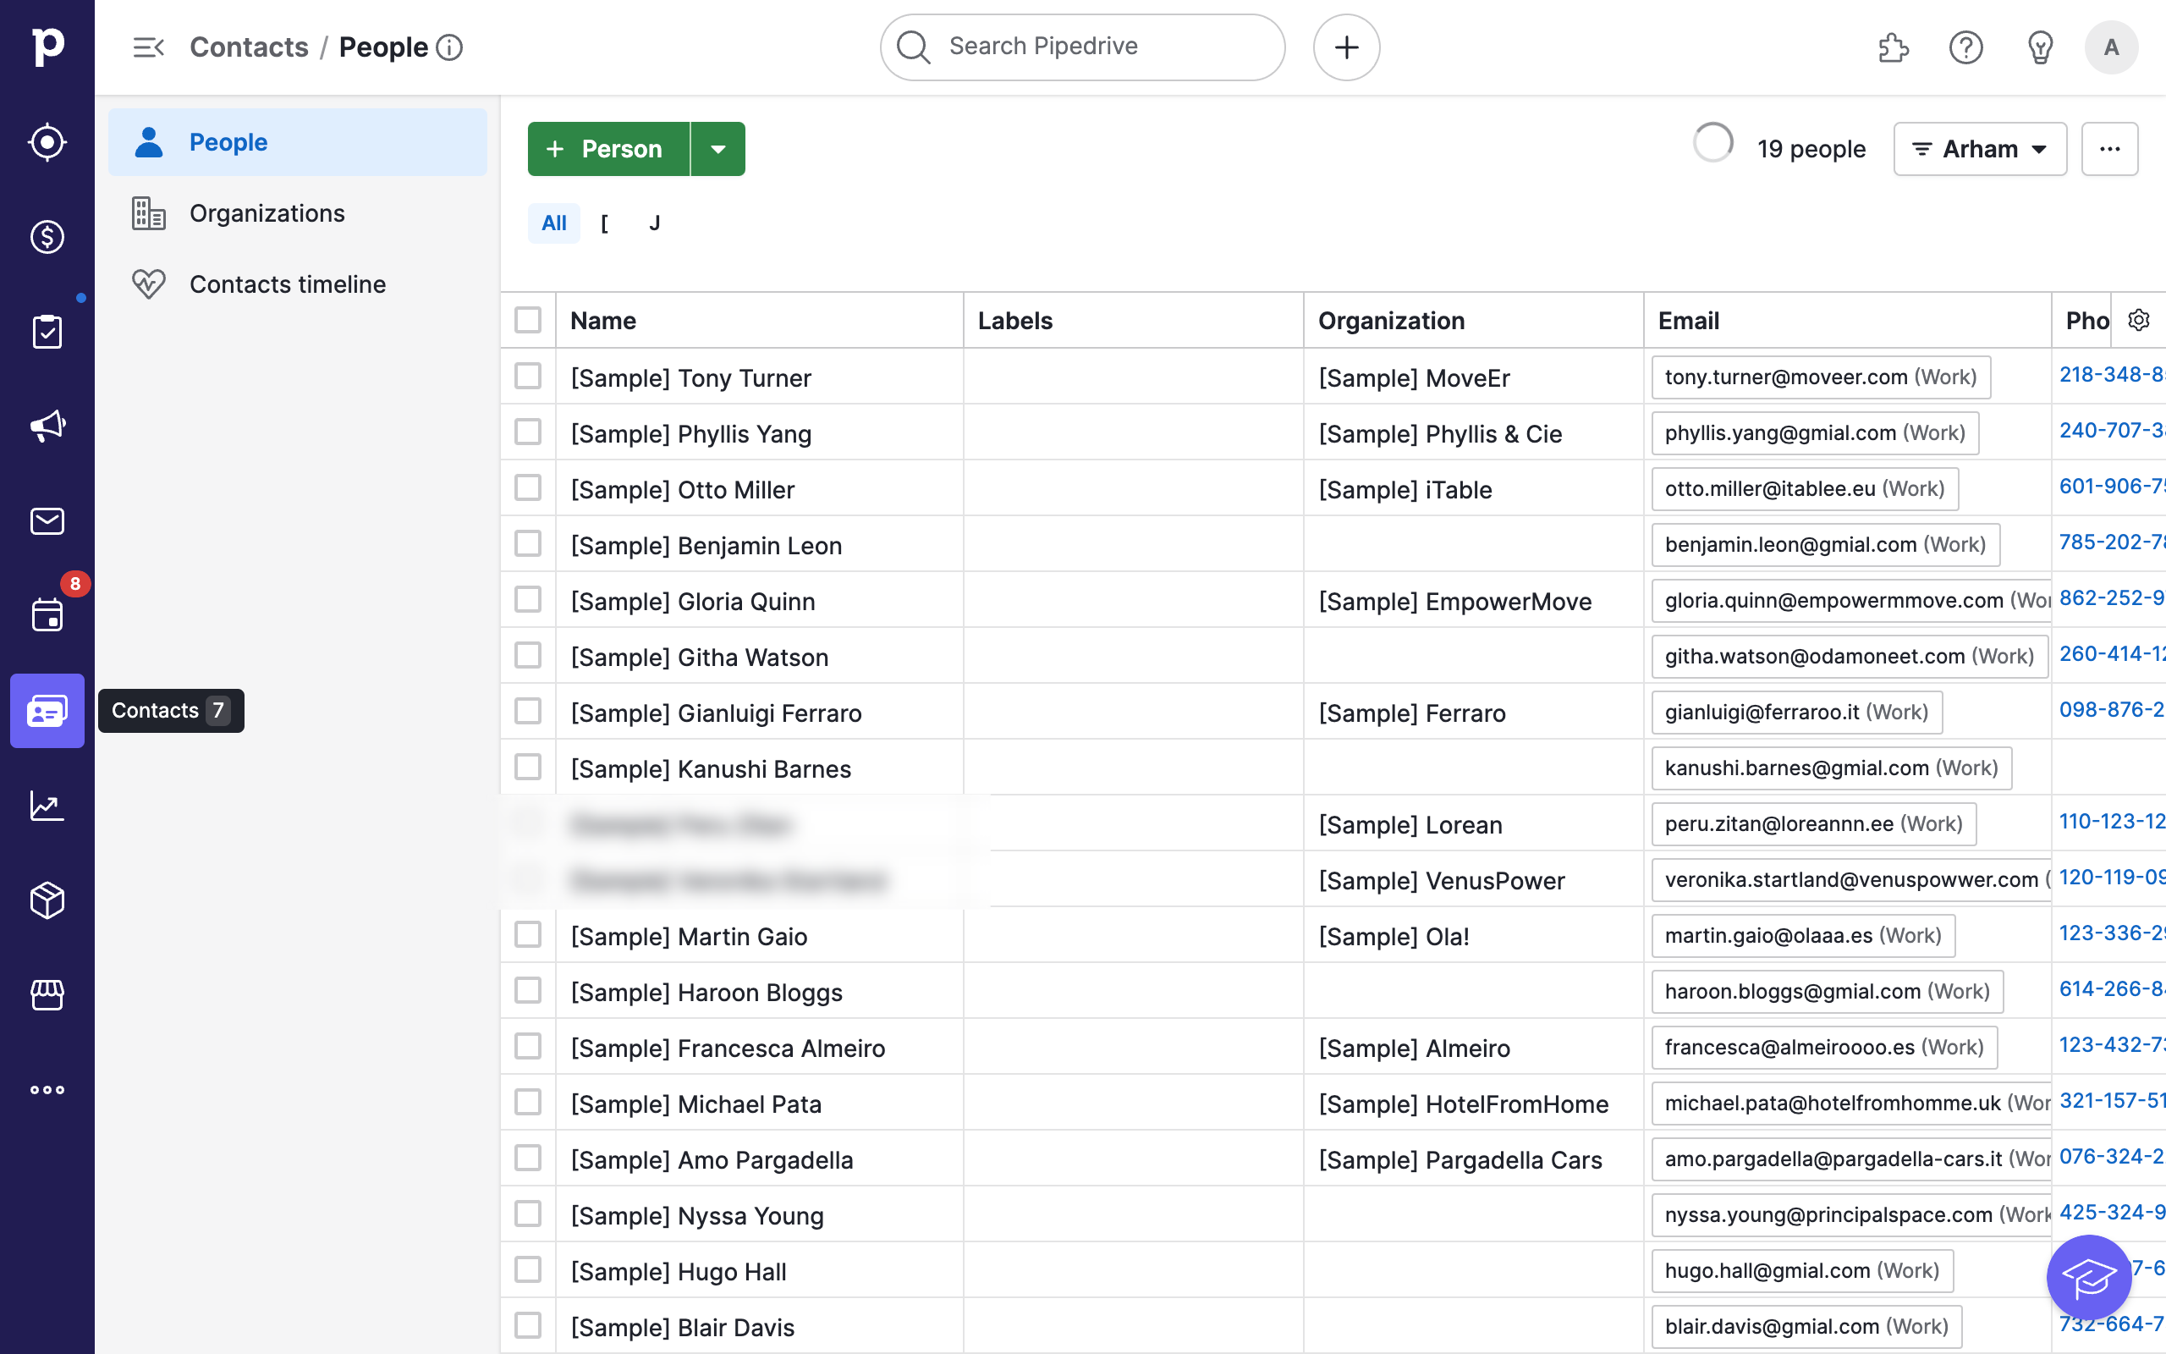This screenshot has width=2166, height=1354.
Task: Open the Quick help question mark icon
Action: [1965, 47]
